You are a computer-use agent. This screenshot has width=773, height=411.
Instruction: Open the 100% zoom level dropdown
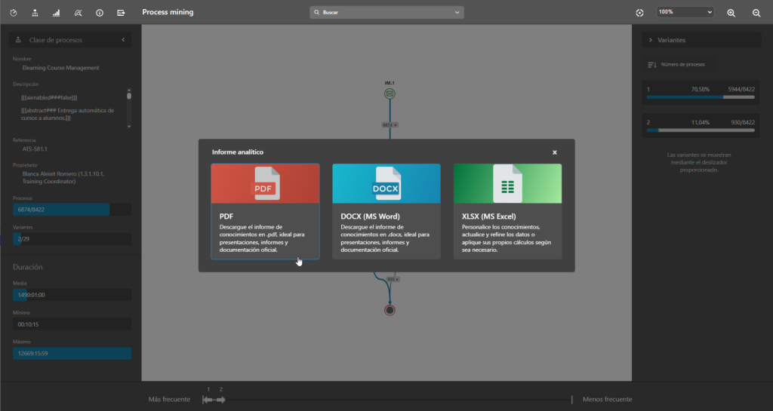pyautogui.click(x=685, y=13)
